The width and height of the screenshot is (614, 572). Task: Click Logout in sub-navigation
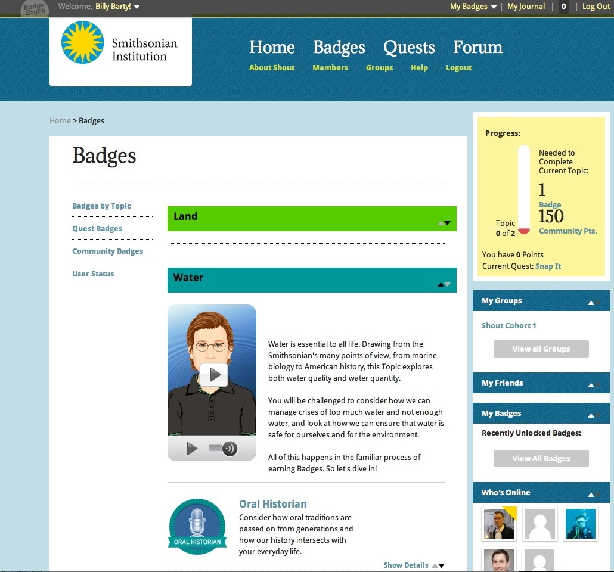458,68
